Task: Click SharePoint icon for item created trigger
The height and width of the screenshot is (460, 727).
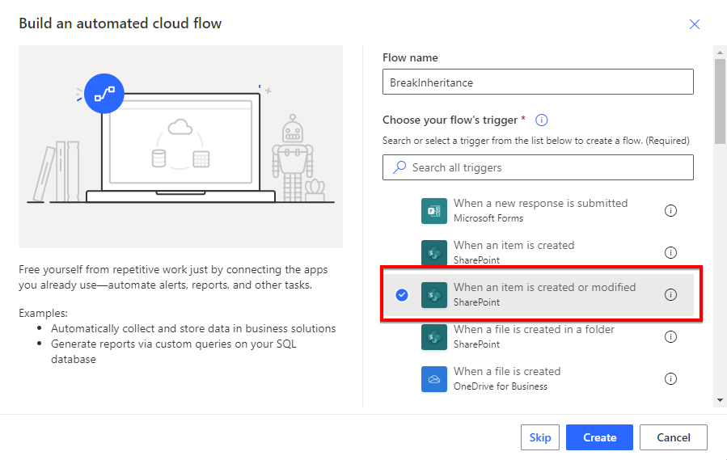Action: [434, 253]
